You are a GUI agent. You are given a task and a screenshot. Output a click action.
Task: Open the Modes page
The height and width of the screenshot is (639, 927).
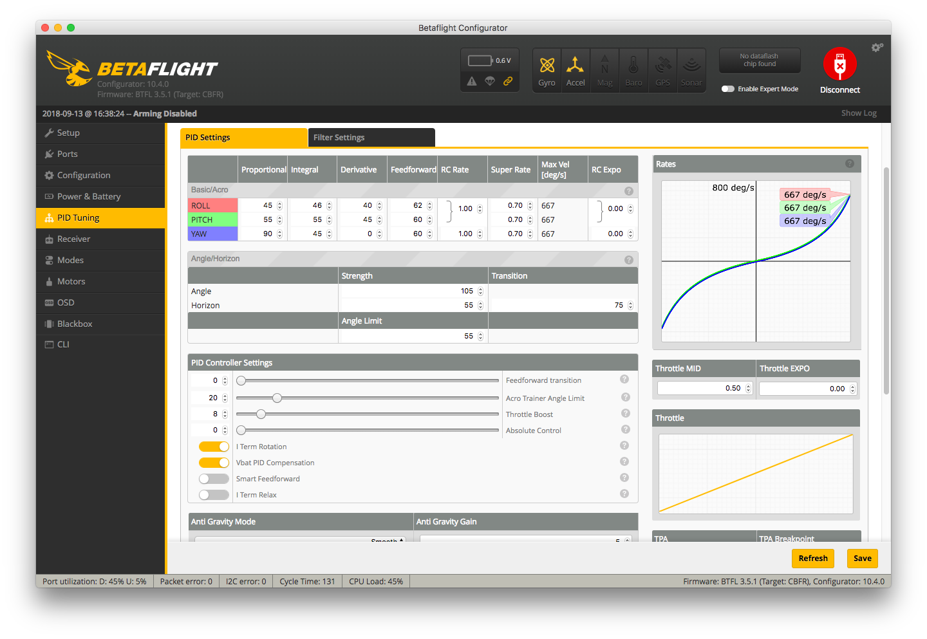point(100,261)
